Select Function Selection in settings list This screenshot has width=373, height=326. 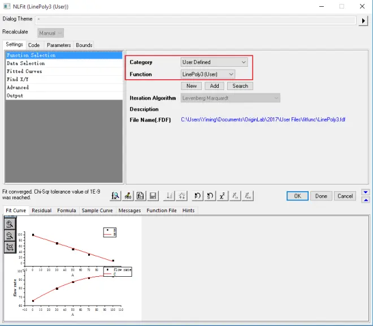[x=64, y=55]
